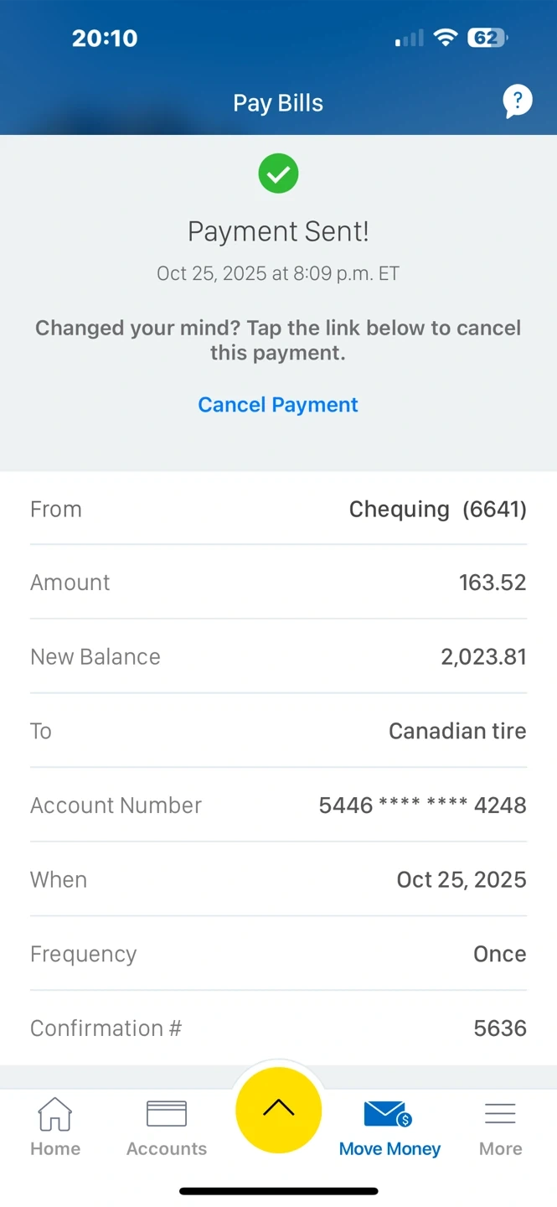Tap the help question mark icon

tap(517, 102)
